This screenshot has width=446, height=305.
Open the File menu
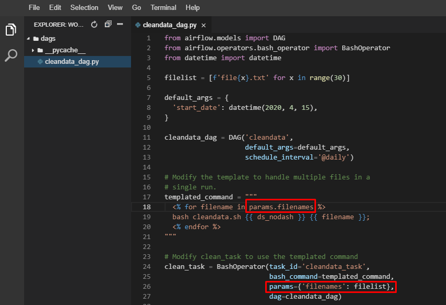(x=34, y=8)
